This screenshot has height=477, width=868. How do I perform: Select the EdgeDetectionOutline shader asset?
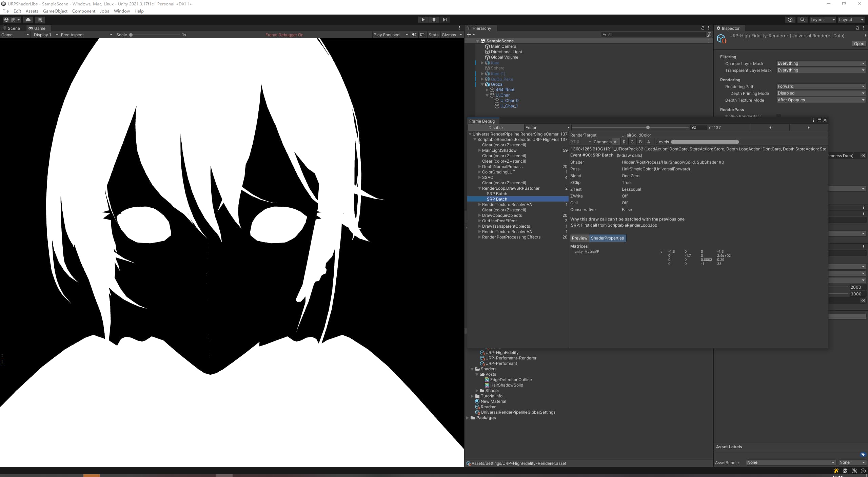[x=511, y=380]
